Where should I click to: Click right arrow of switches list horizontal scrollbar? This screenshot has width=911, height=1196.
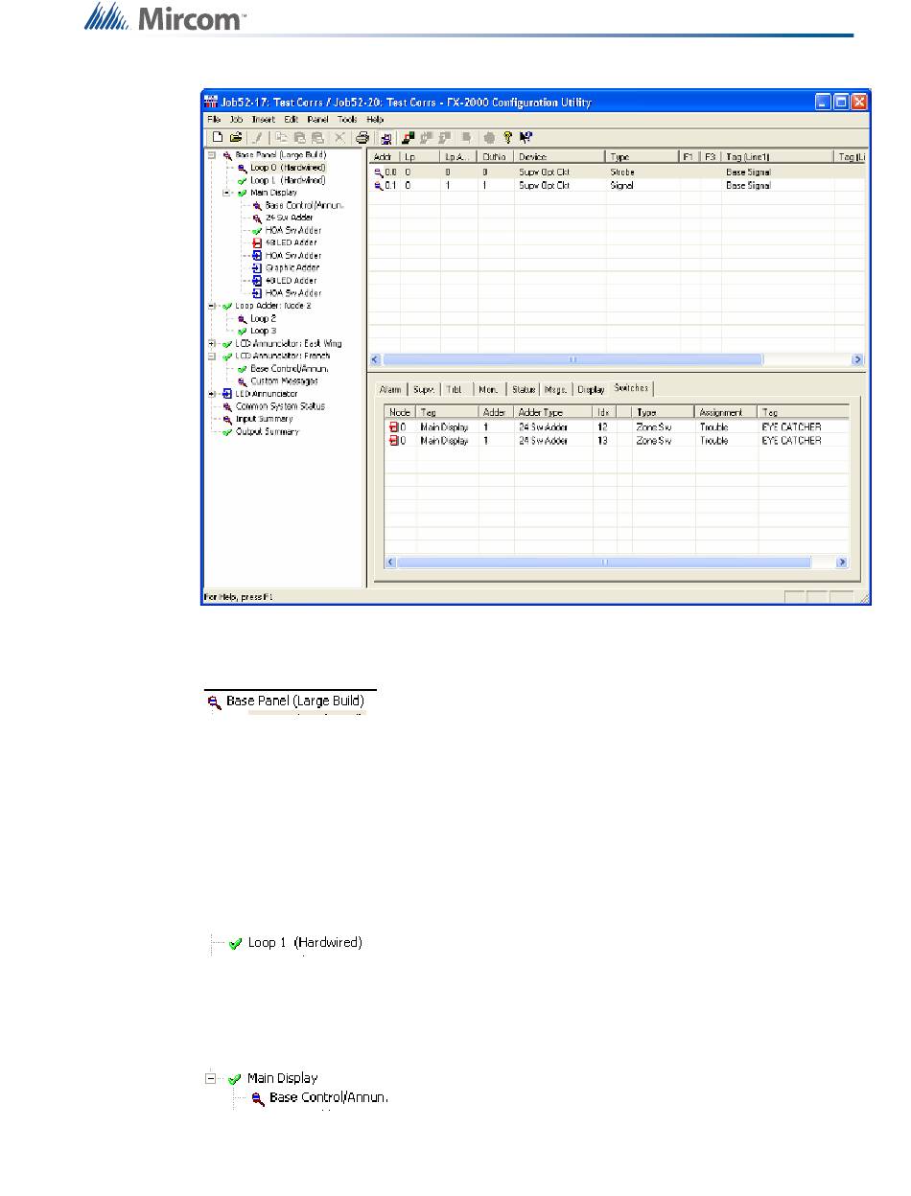842,563
